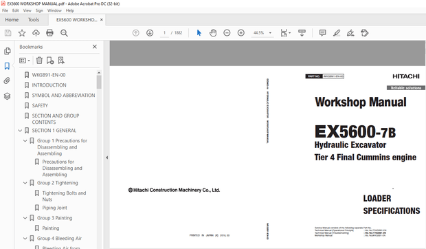Open bookmark options dropdown menu
Screen dimensions: 426x249
tap(25, 61)
